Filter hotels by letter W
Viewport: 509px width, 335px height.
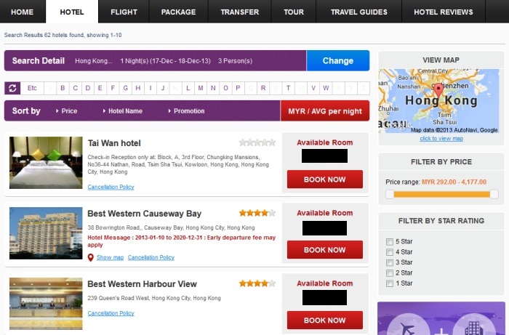pyautogui.click(x=326, y=88)
